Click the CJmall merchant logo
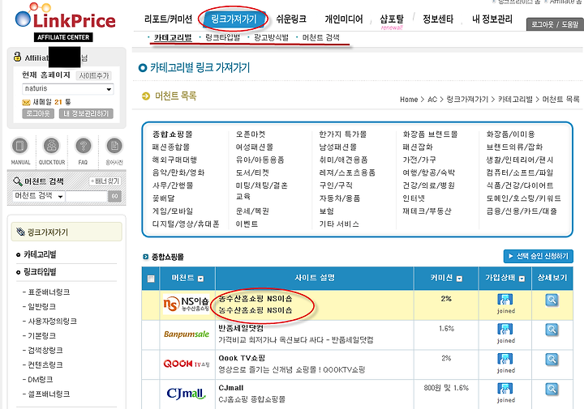Viewport: 584px width, 409px height. [187, 394]
